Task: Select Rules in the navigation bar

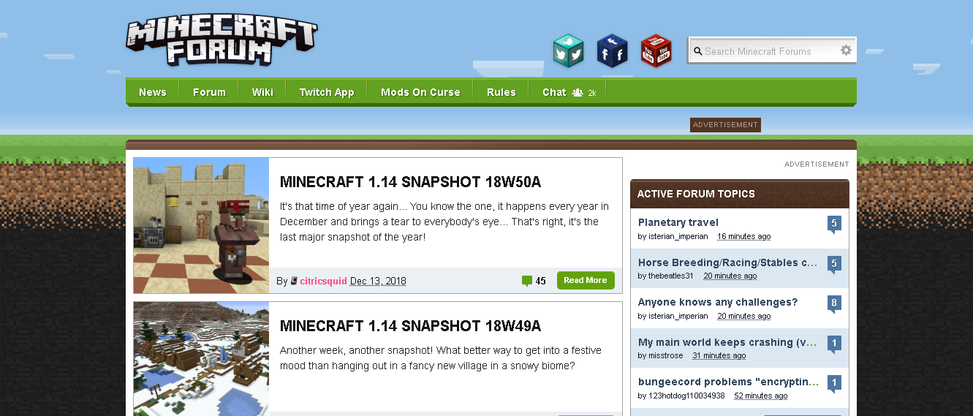Action: click(501, 92)
